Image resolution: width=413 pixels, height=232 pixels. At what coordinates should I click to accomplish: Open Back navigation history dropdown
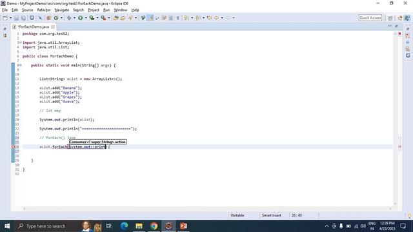pos(222,18)
